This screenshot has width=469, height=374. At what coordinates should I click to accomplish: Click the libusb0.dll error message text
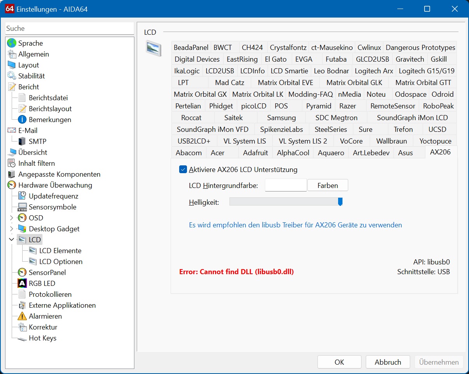click(x=236, y=272)
